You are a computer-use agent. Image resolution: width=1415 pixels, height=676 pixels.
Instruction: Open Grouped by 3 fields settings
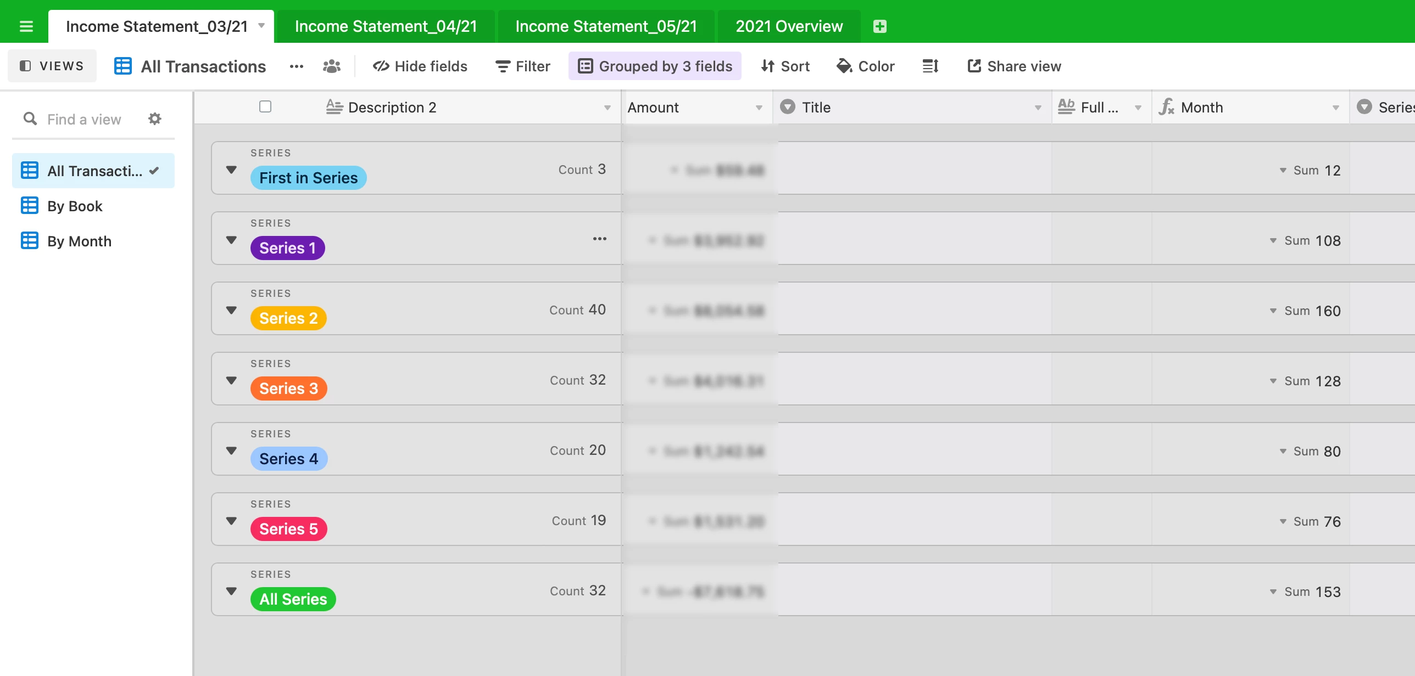655,66
